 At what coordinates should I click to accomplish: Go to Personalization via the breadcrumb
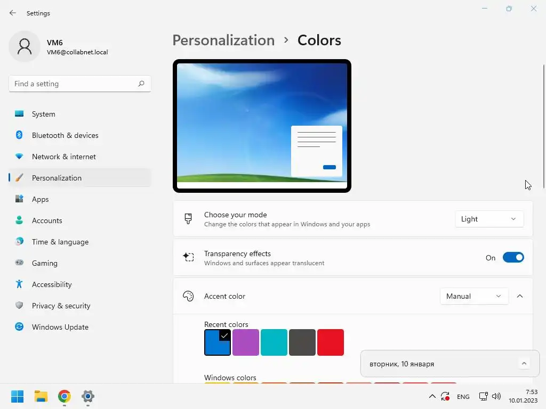click(223, 40)
